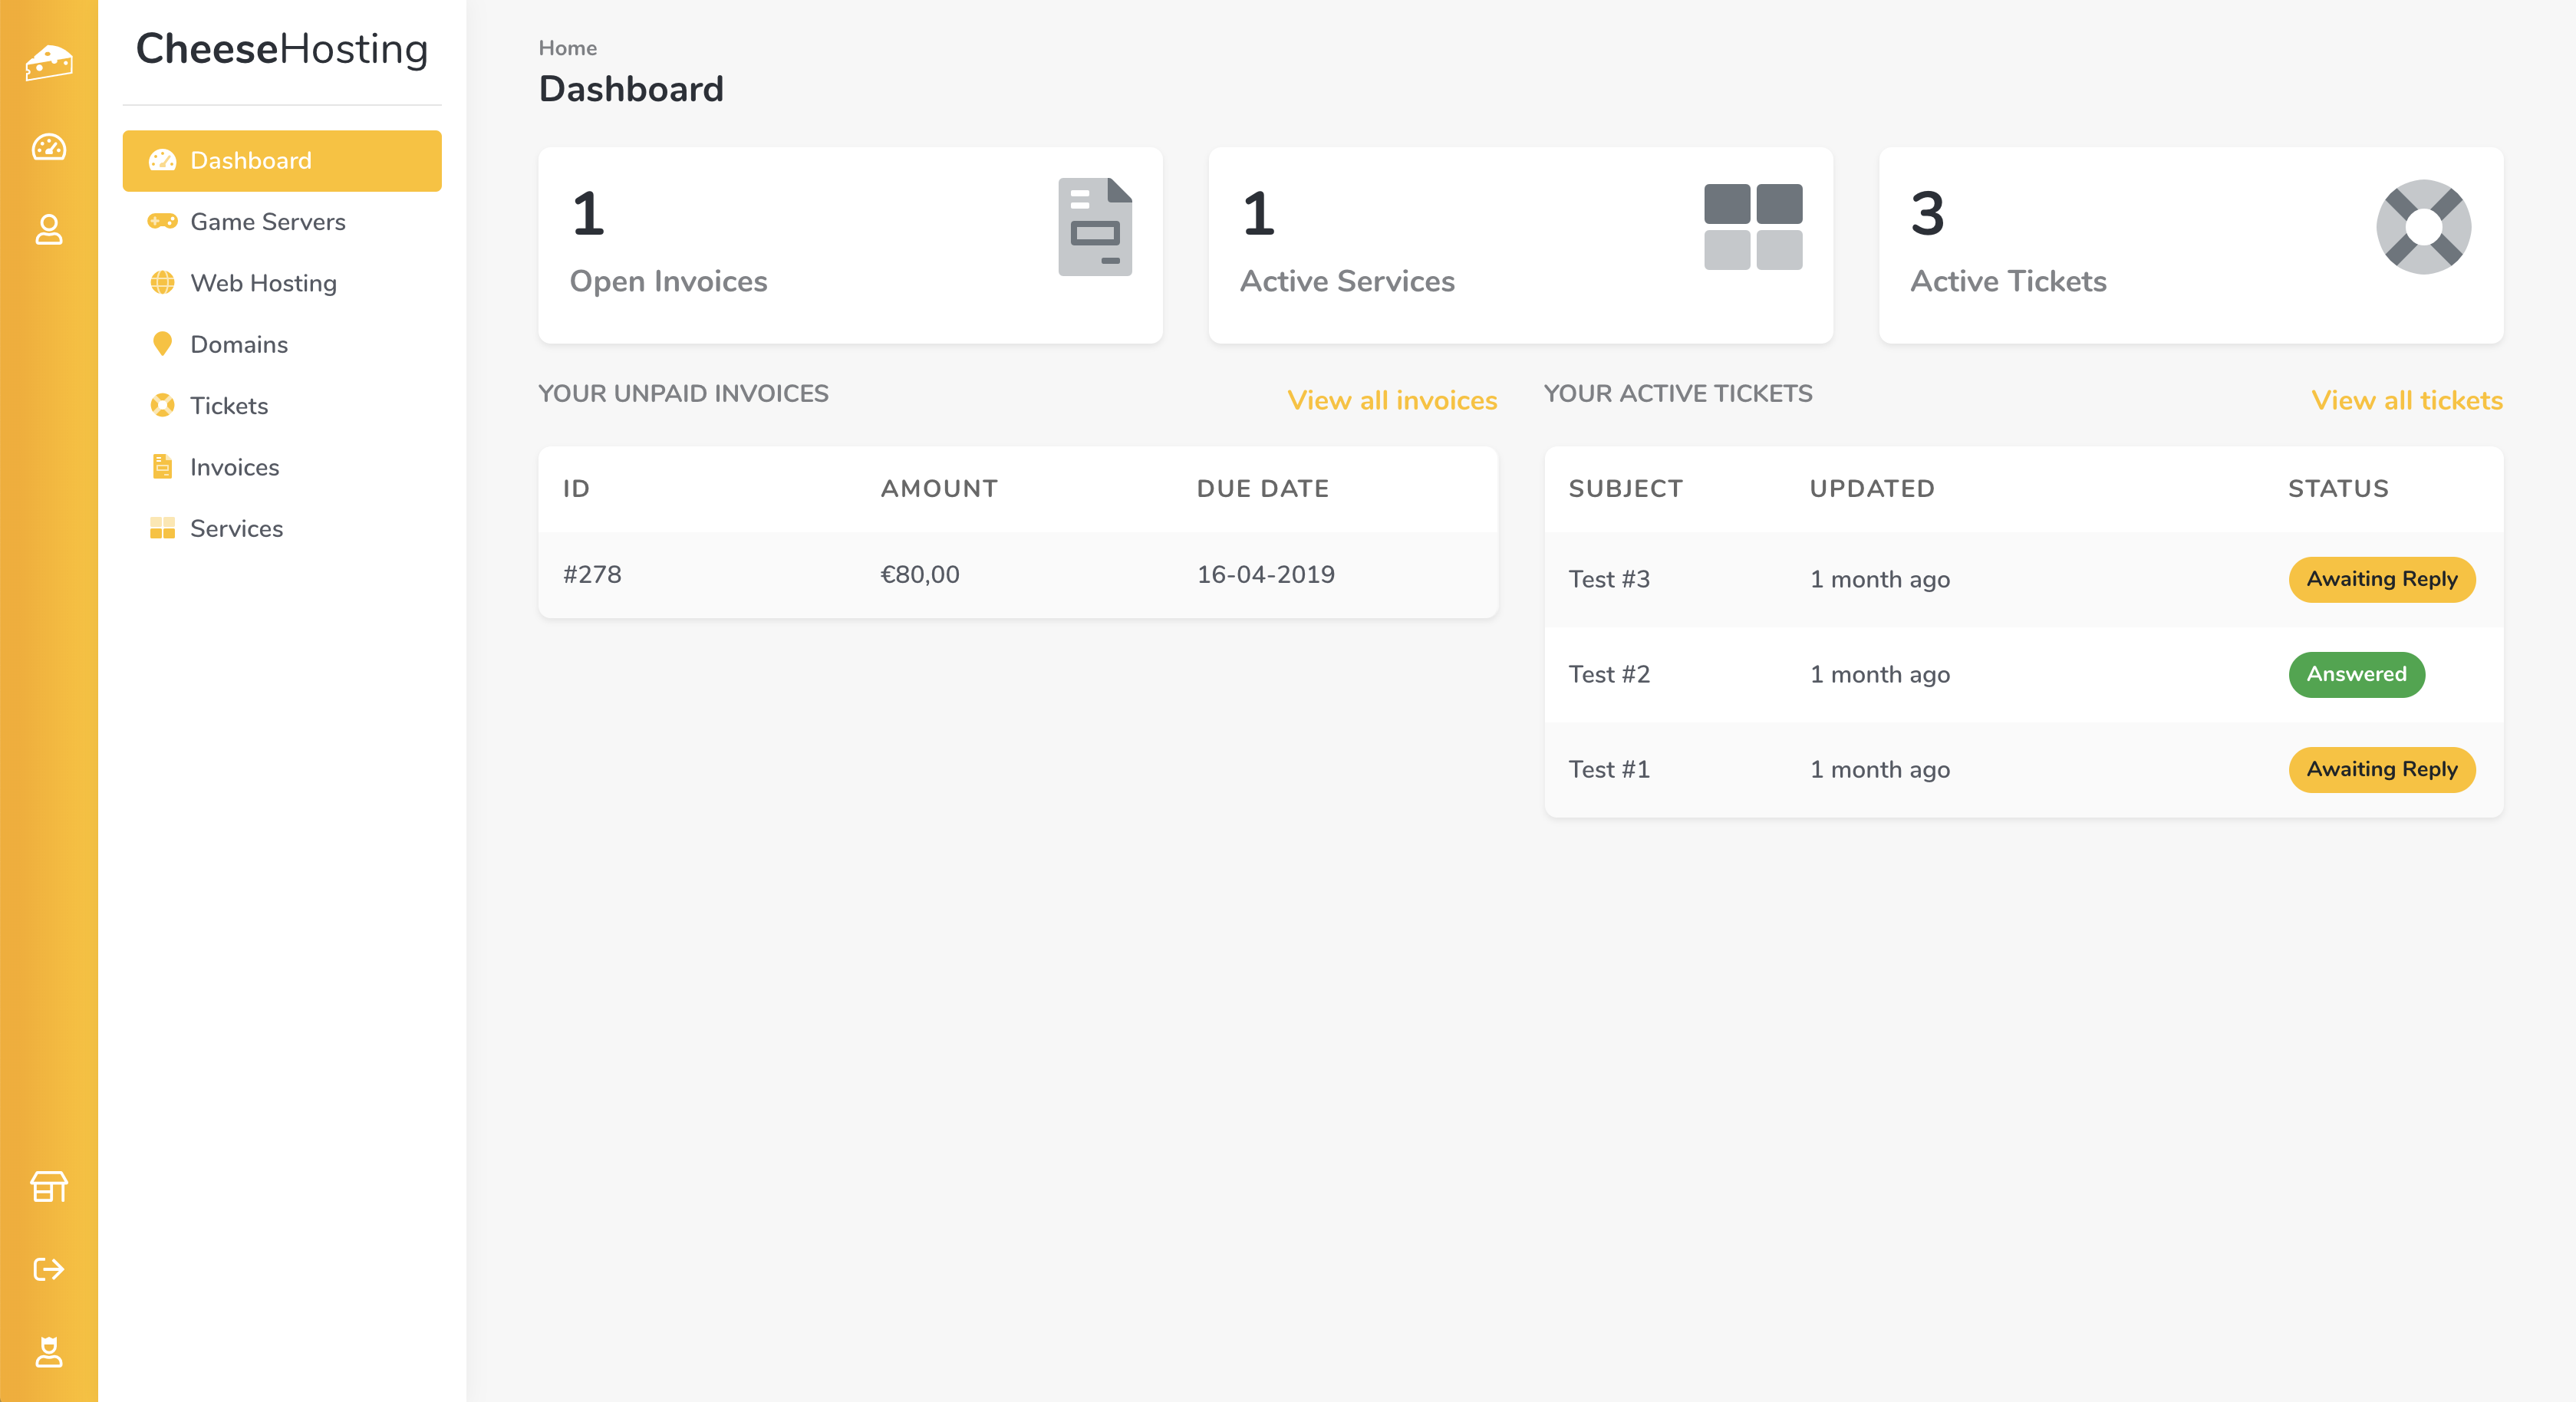Screen dimensions: 2576x1402
Task: Navigate to Invoices in the sidebar
Action: 234,467
